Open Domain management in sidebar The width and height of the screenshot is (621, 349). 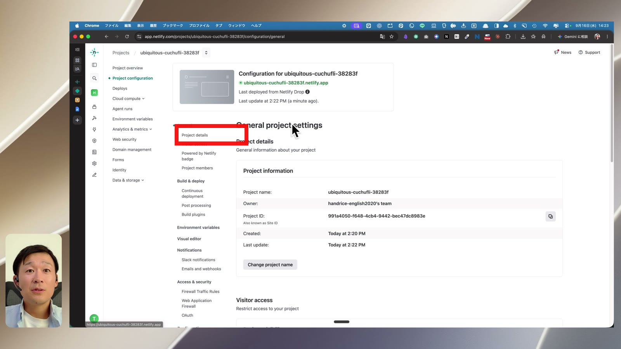tap(132, 150)
